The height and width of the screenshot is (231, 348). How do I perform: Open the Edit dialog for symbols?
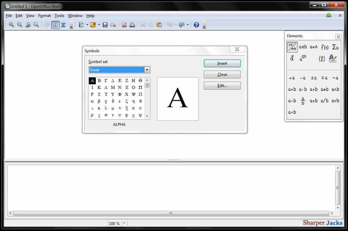click(222, 85)
